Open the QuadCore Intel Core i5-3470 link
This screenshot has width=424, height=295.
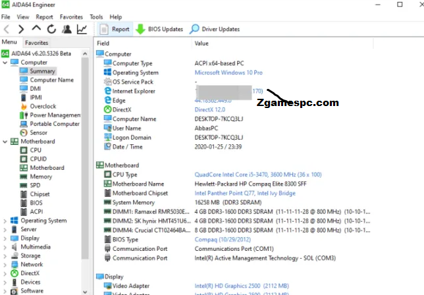[258, 174]
